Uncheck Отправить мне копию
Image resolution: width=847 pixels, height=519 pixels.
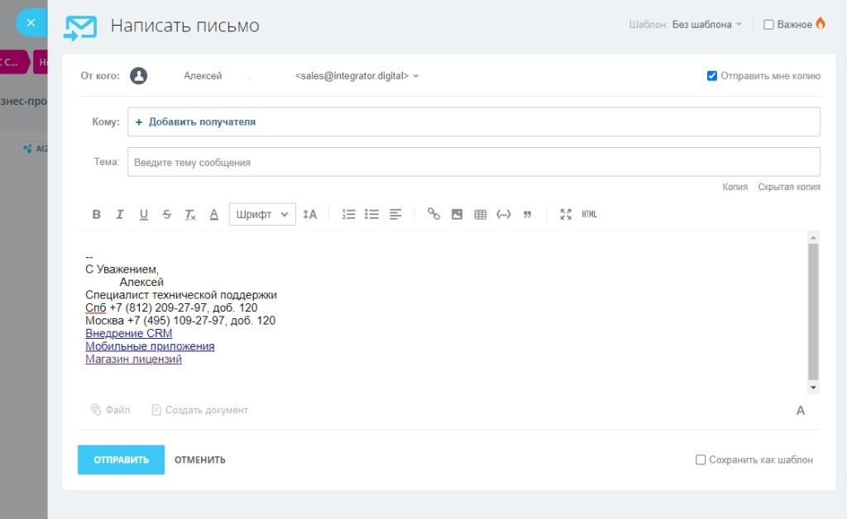click(x=712, y=76)
